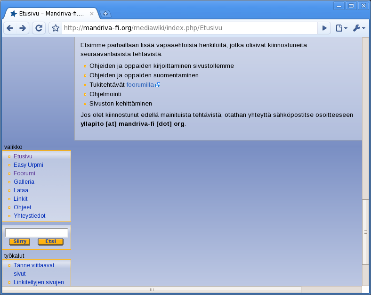Click the Etsi search button
This screenshot has height=295, width=371.
pyautogui.click(x=51, y=241)
